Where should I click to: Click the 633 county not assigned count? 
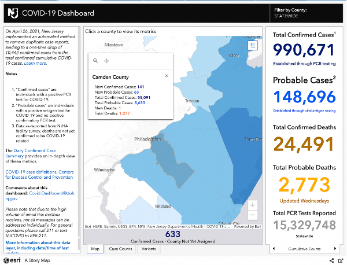tap(172, 234)
